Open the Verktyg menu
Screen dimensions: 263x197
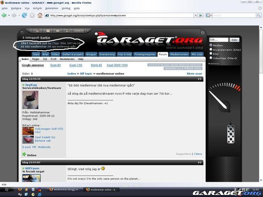click(66, 8)
